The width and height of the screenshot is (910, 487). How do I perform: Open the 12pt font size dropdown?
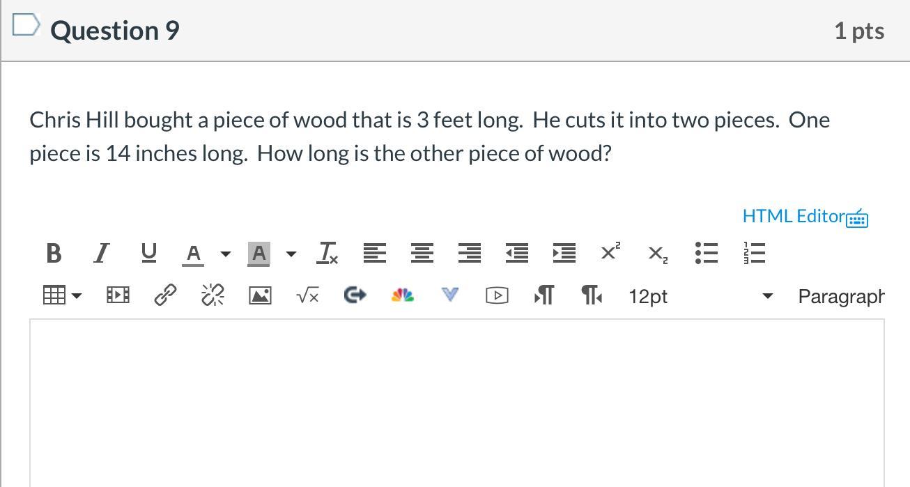701,297
